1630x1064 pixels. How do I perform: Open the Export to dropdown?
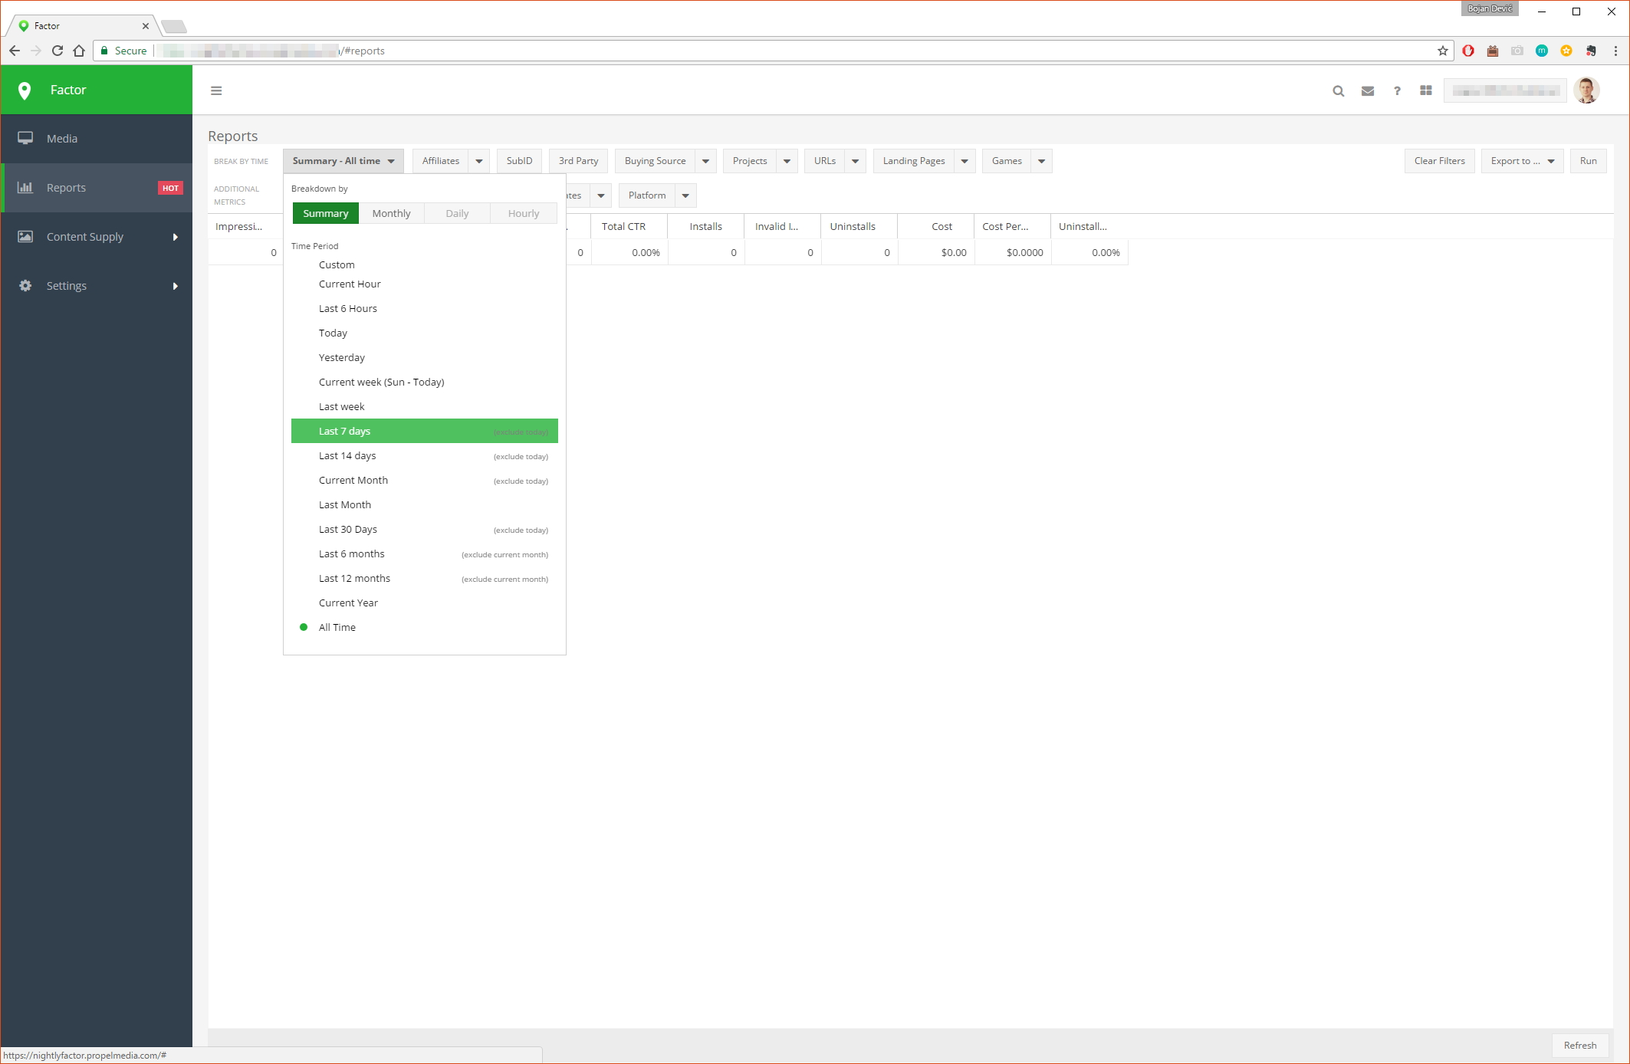1521,161
